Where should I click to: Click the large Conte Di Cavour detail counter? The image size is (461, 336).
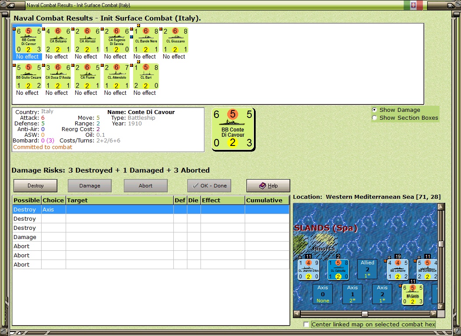point(233,129)
